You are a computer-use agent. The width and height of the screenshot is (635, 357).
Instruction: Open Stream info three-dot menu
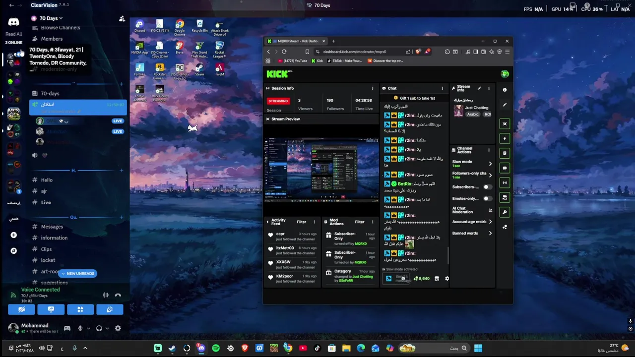489,88
